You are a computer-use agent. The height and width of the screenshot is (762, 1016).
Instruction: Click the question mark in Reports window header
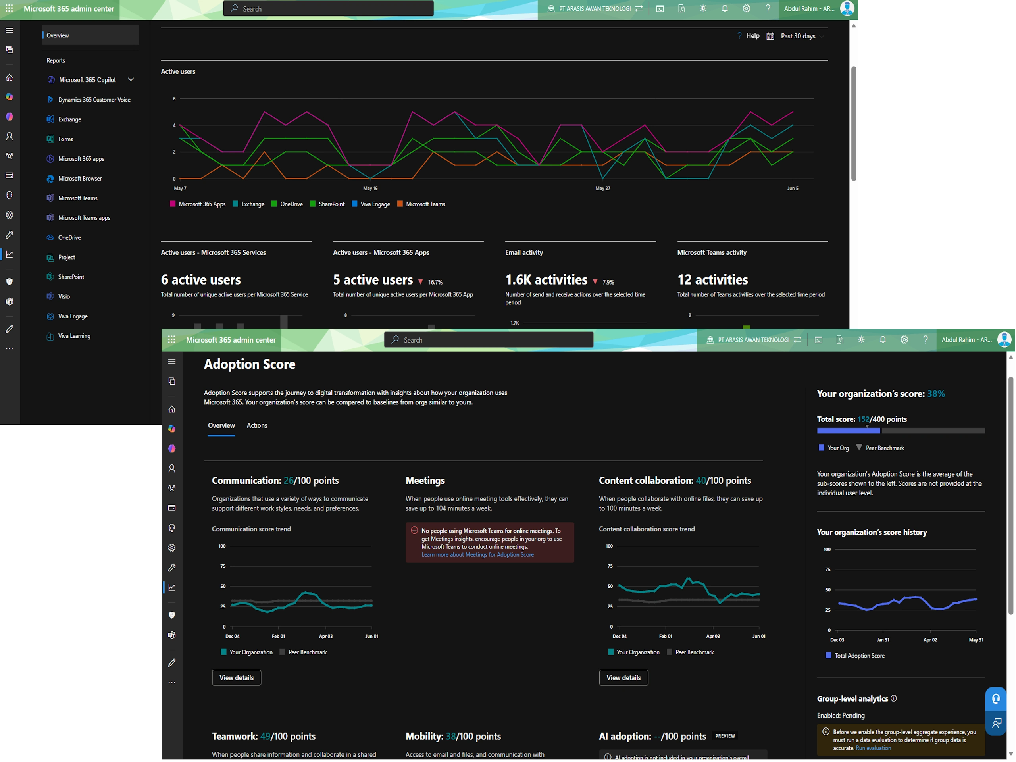pyautogui.click(x=768, y=9)
